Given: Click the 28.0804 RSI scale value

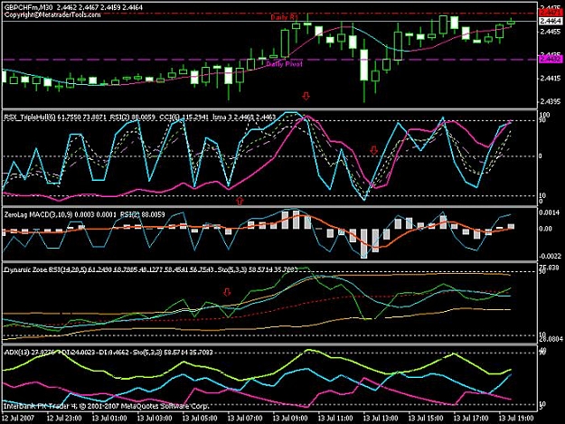Looking at the screenshot, I should (551, 339).
